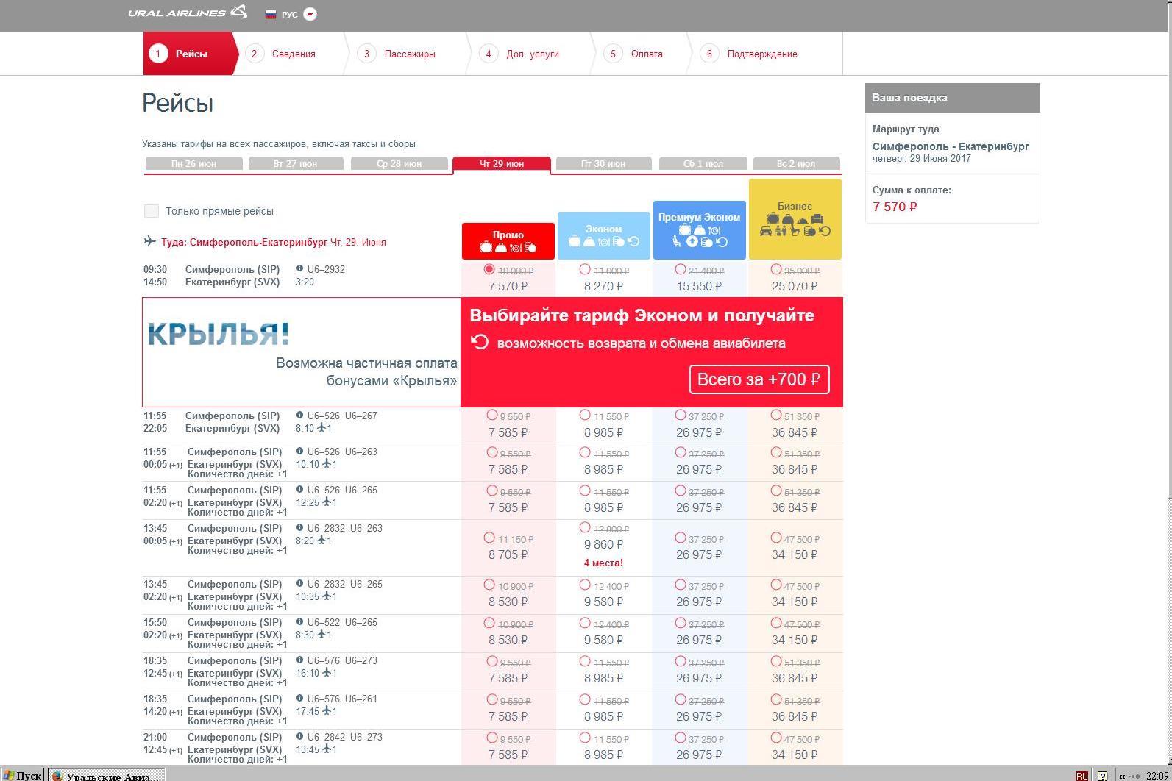1172x781 pixels.
Task: Click the Бизнес fare header box
Action: tap(795, 219)
